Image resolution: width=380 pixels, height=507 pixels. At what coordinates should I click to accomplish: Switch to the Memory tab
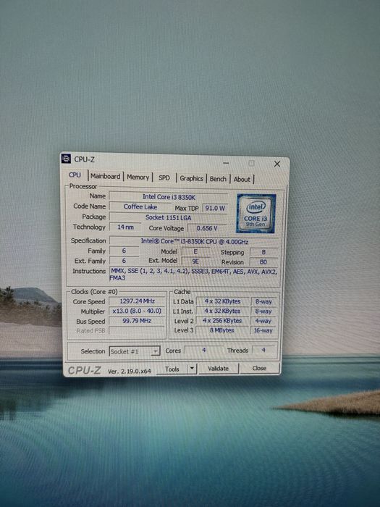[138, 177]
